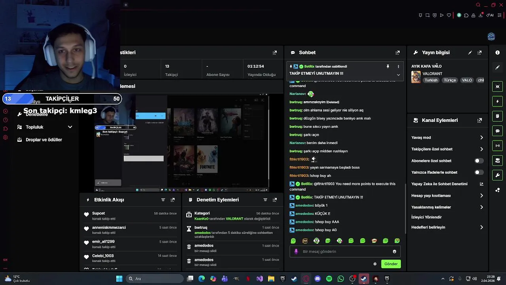Click the pencil icon in right sidebar
The image size is (506, 285).
tap(497, 67)
